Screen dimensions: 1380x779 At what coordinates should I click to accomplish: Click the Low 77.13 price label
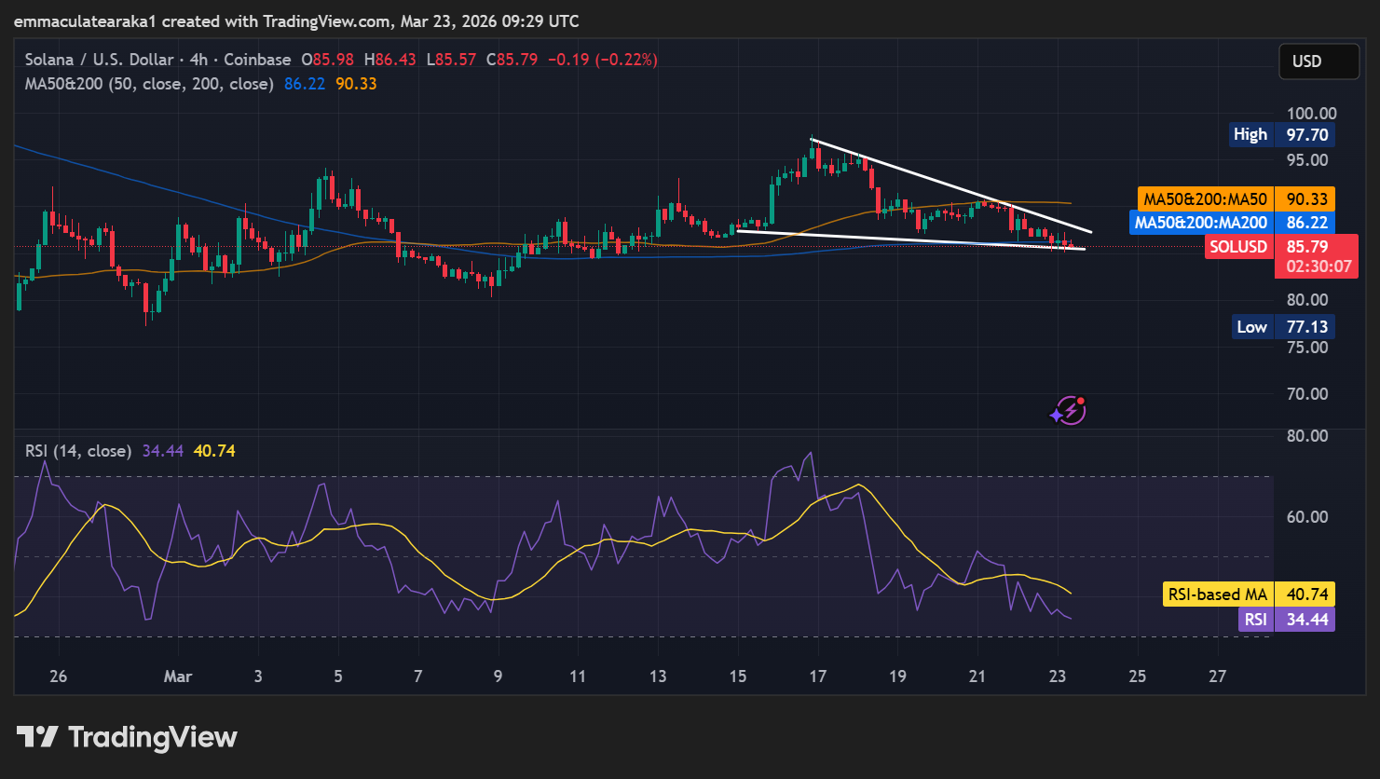point(1282,327)
